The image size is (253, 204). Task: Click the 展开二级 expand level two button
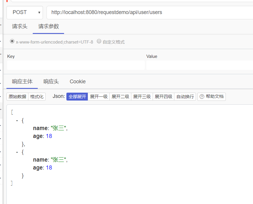(120, 96)
